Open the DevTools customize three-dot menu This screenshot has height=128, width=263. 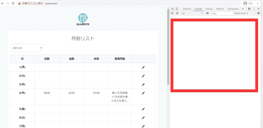click(x=254, y=9)
